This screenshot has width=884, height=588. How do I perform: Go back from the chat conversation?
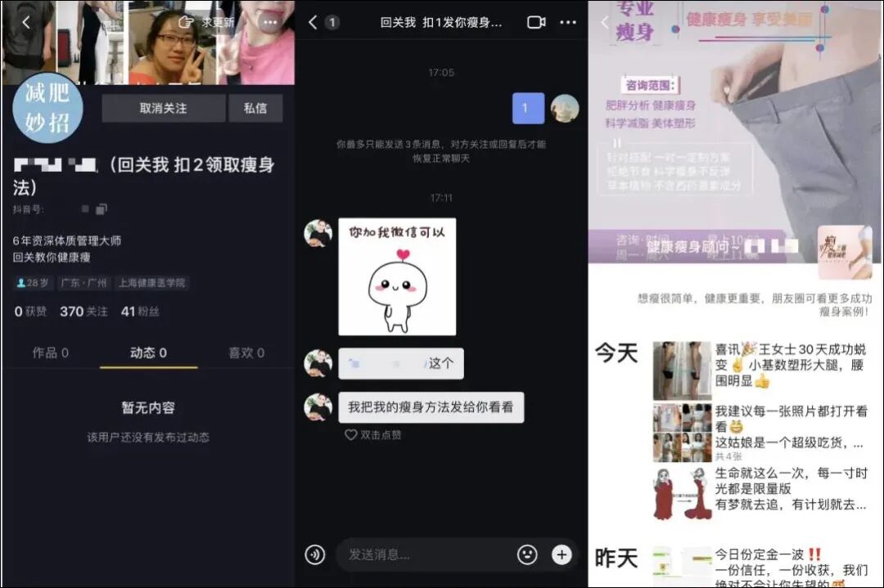313,22
